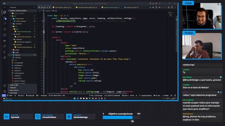The height and width of the screenshot is (126, 225).
Task: Switch to the search-movies-api.js tab
Action: [x=111, y=7]
